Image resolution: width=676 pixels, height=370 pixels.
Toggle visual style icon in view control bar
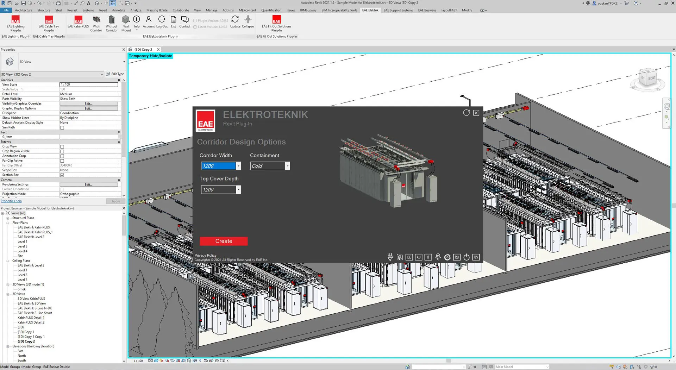coord(156,360)
